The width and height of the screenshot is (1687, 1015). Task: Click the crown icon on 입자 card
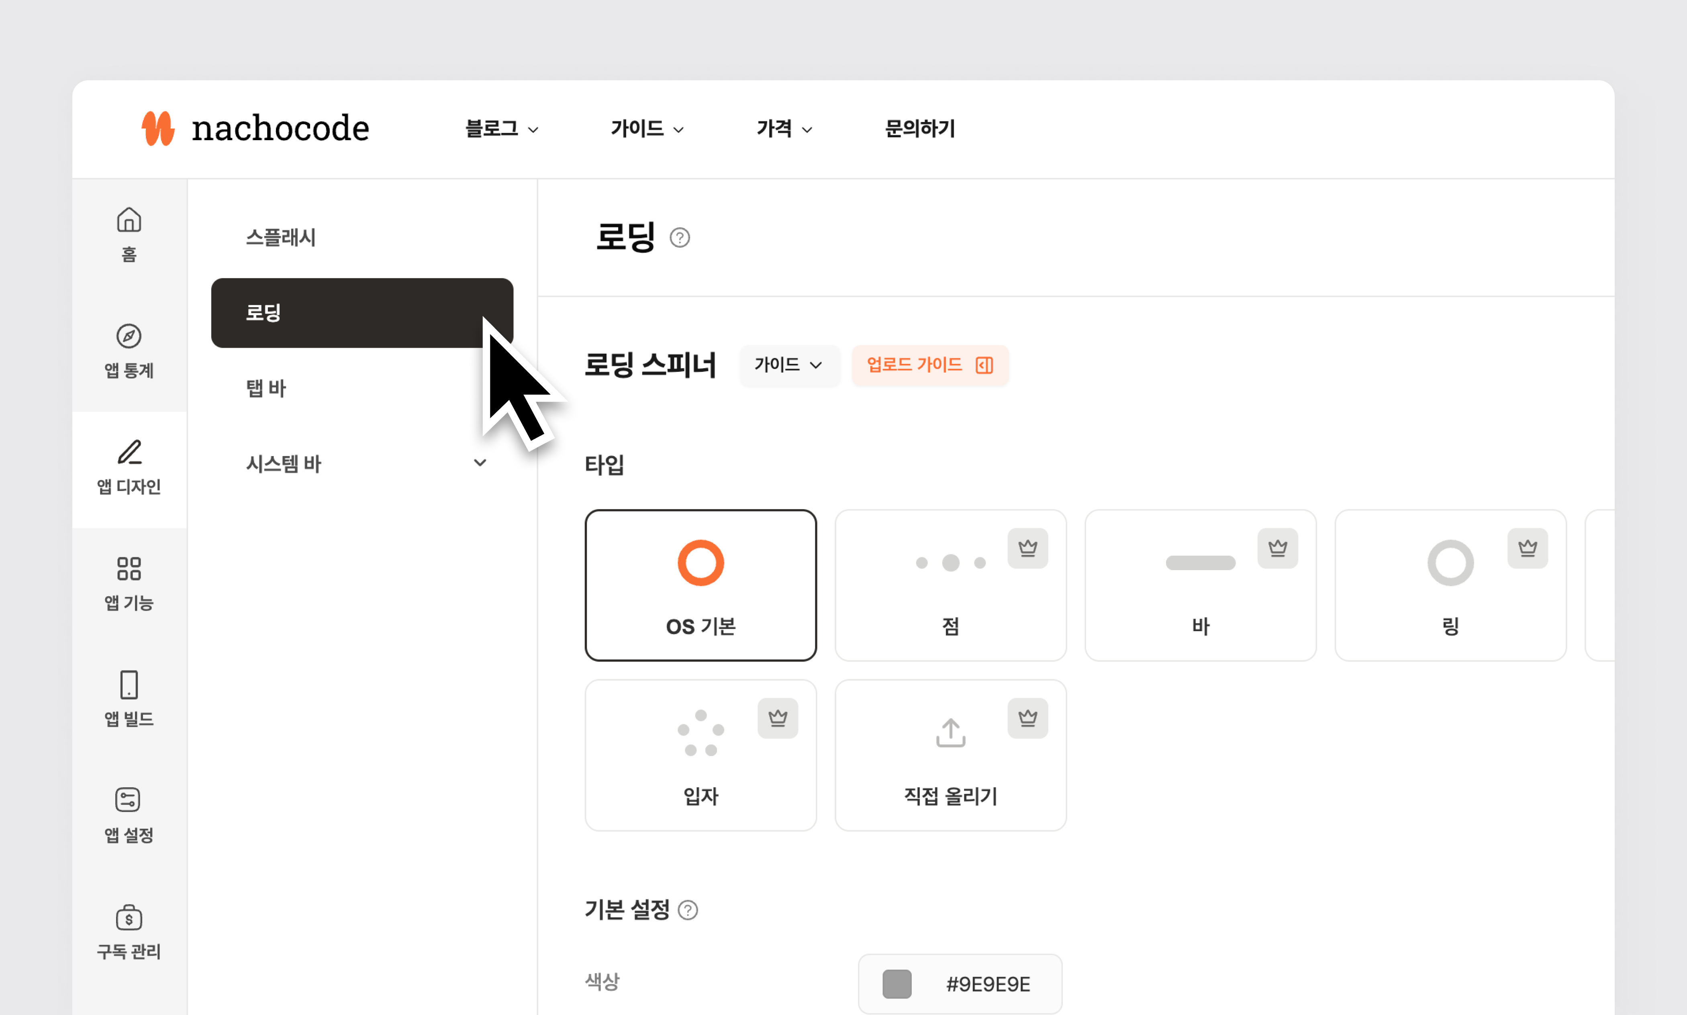coord(778,718)
